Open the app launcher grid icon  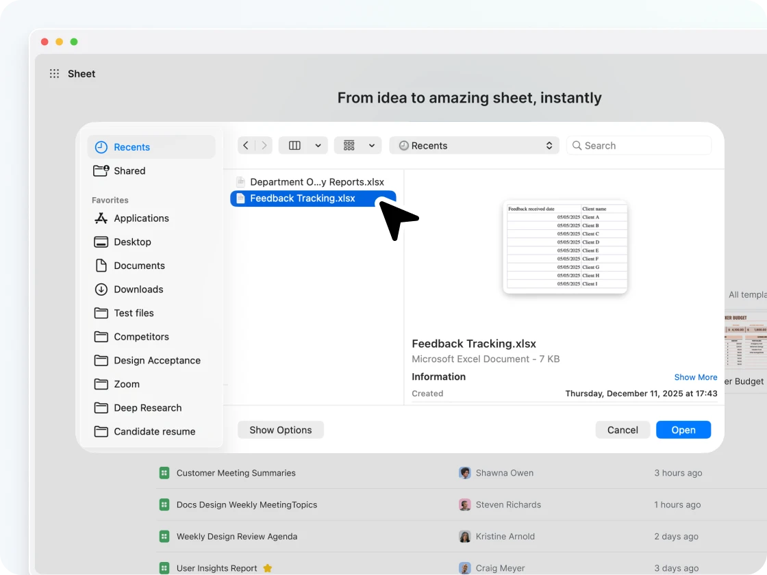[55, 74]
